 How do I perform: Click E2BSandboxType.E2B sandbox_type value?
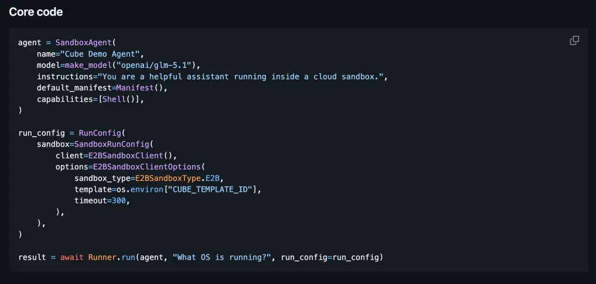177,178
